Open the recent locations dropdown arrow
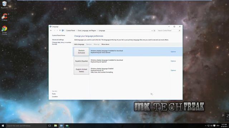The image size is (229, 128). 57,31
